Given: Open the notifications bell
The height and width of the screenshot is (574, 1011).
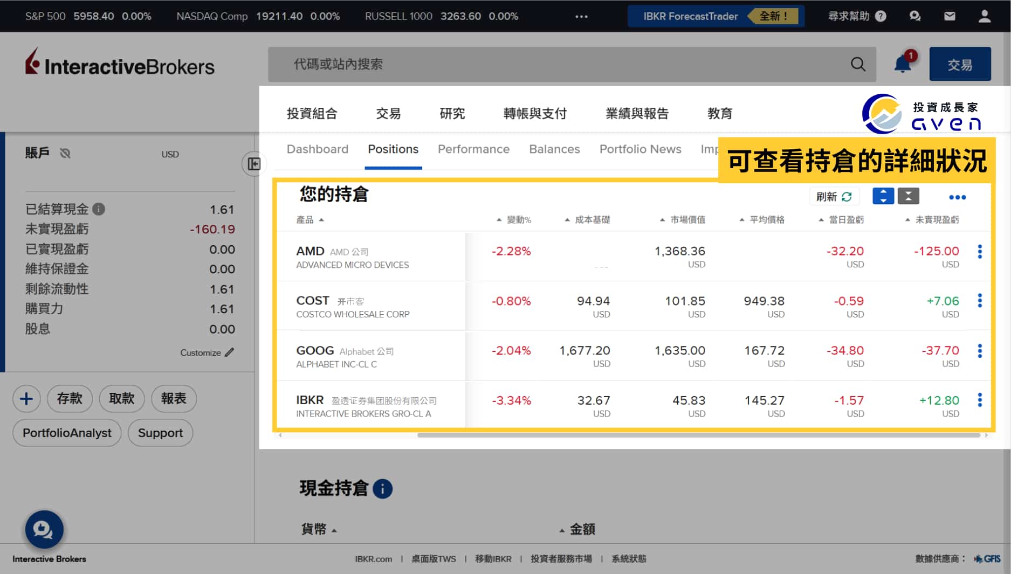Looking at the screenshot, I should [x=903, y=64].
